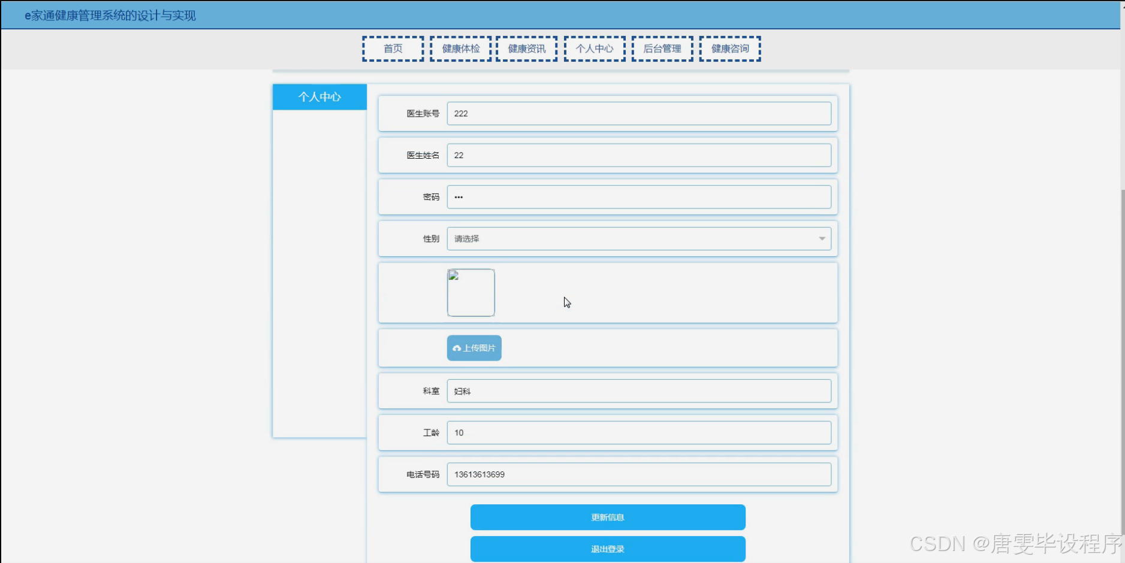Click the 个人中心 sidebar header
Screen dimensions: 1125x563
319,96
